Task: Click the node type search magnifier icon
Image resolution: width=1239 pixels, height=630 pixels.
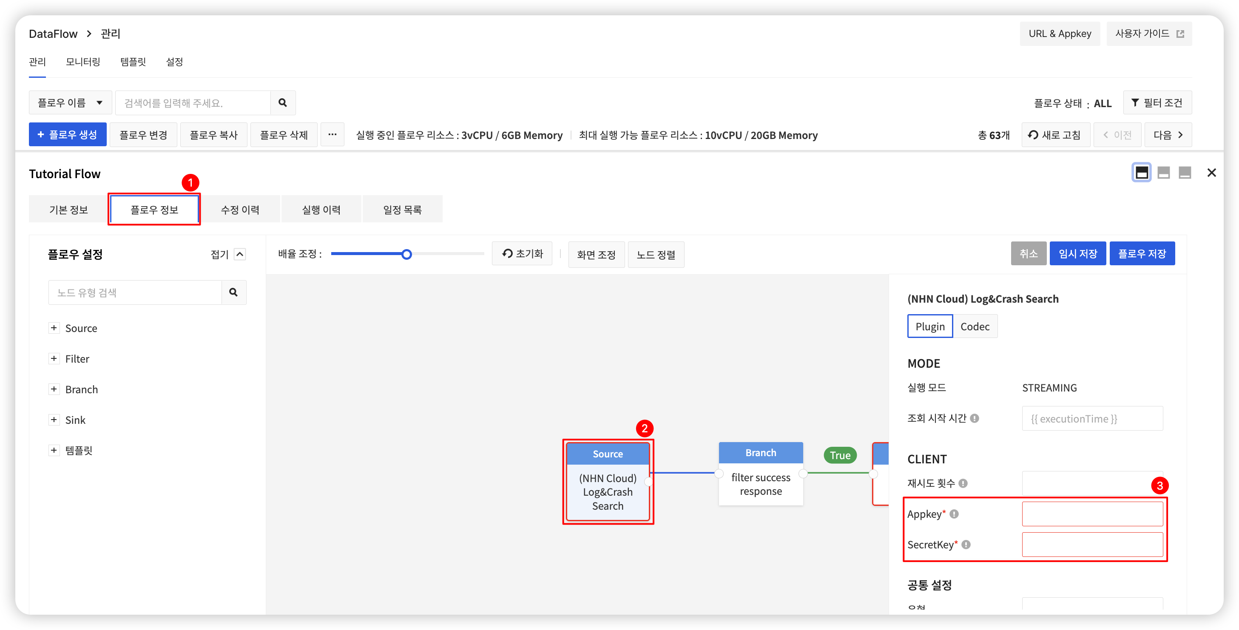Action: pyautogui.click(x=234, y=292)
